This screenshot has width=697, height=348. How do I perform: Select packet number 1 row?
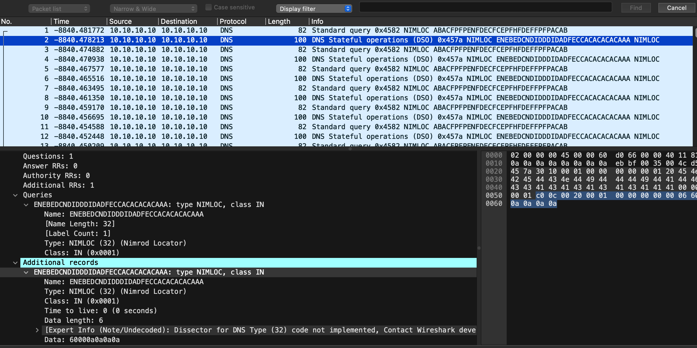346,30
